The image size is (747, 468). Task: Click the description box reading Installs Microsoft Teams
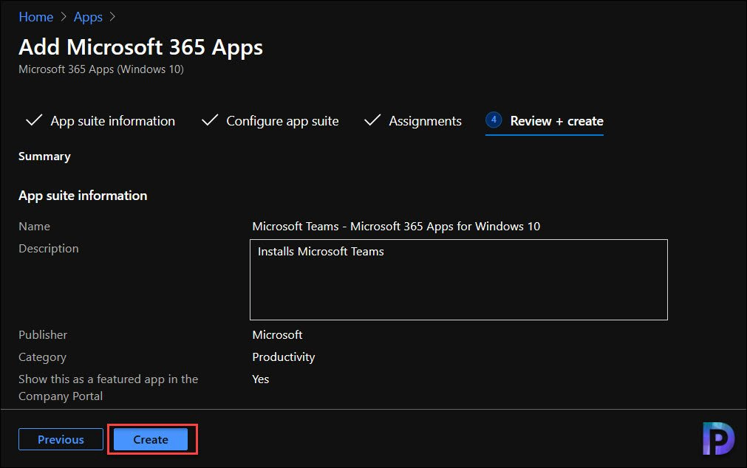(459, 280)
